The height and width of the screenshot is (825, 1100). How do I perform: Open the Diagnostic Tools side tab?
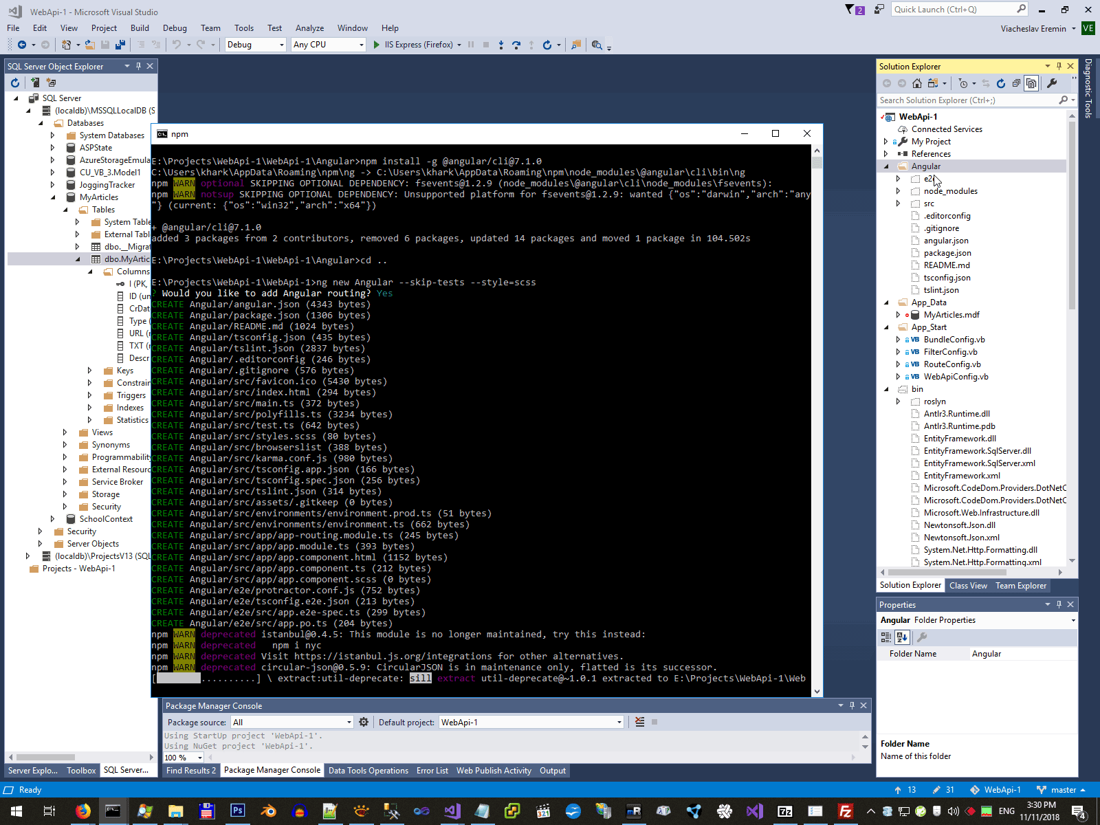point(1088,89)
